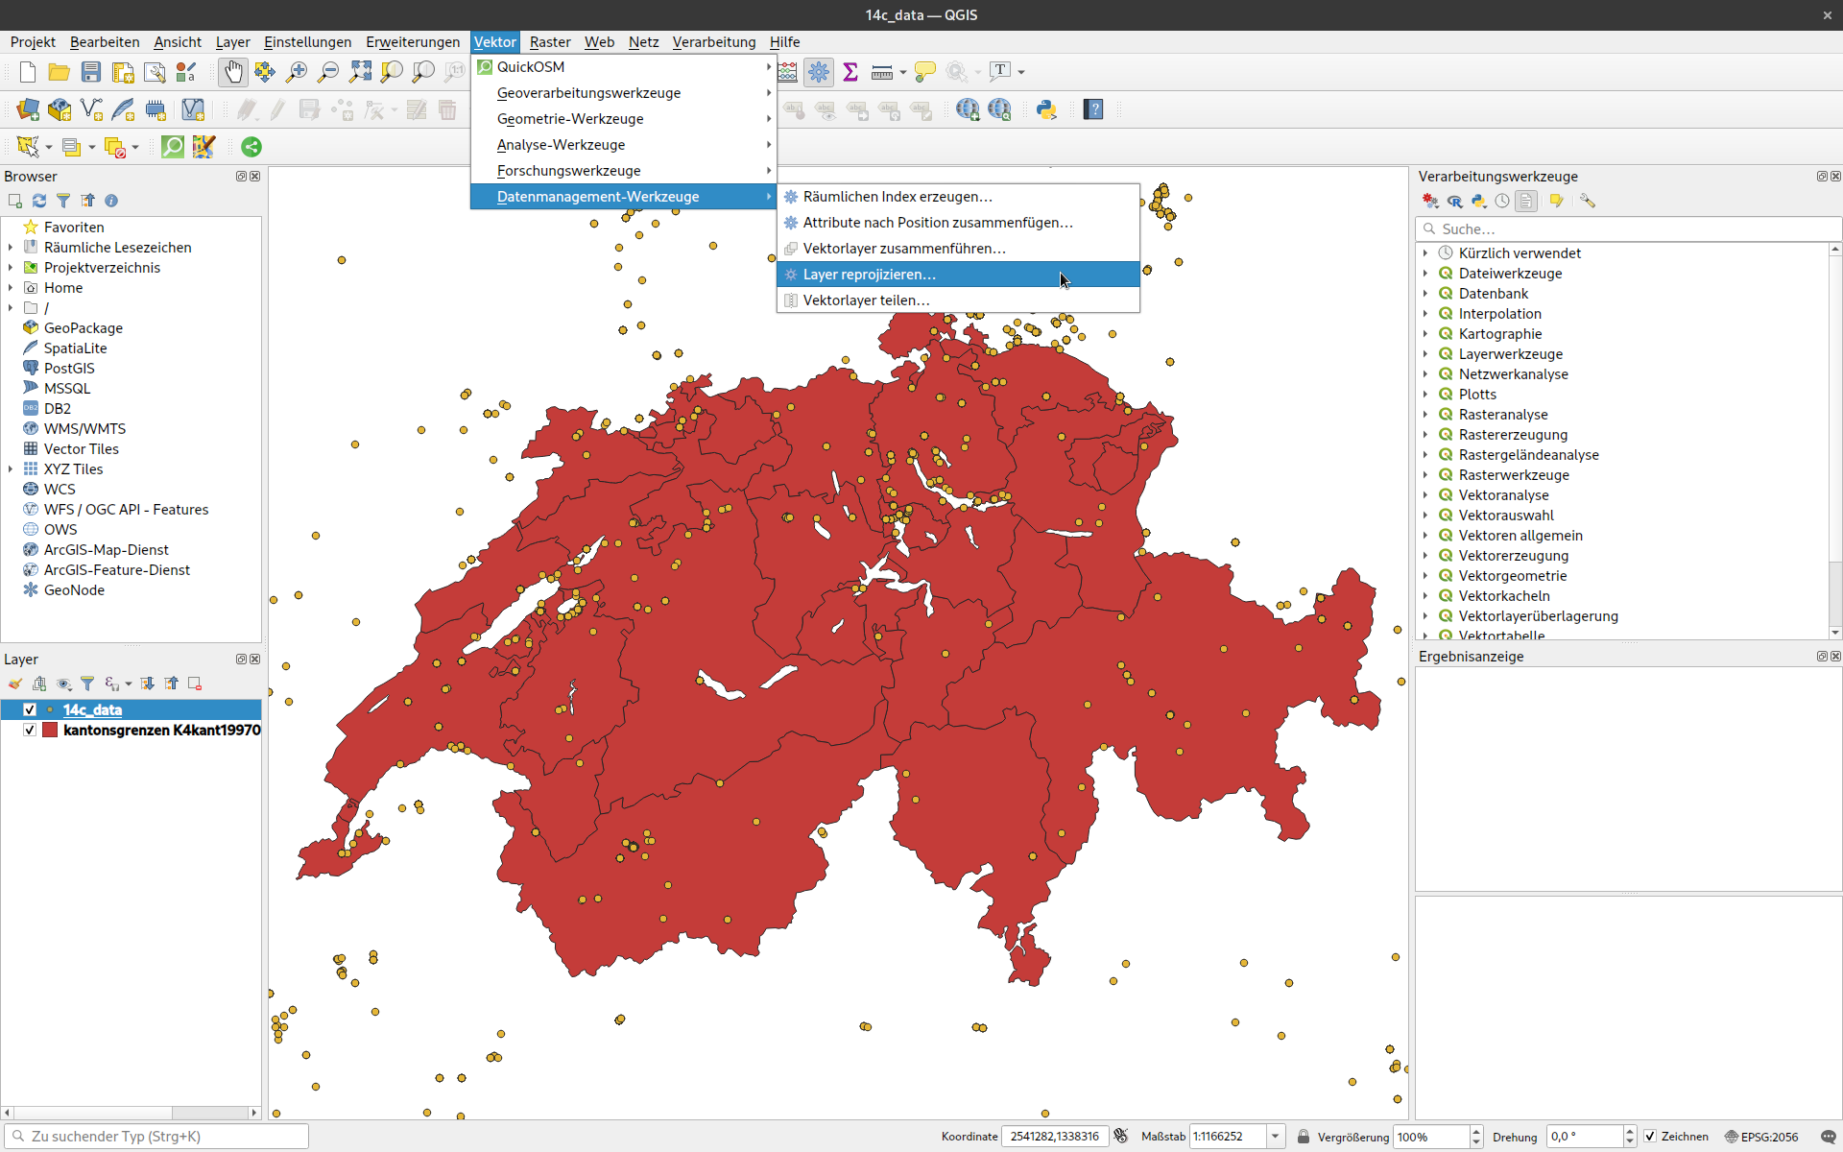Screen dimensions: 1843x1152
Task: Click the red kantonsgrenzen layer color swatch
Action: click(50, 730)
